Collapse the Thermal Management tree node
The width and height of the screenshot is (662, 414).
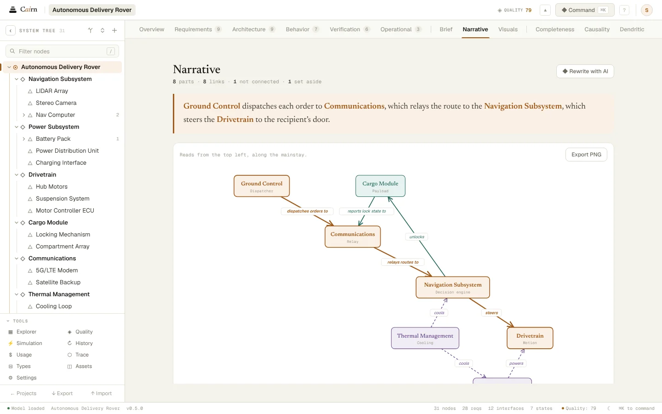[x=17, y=294]
